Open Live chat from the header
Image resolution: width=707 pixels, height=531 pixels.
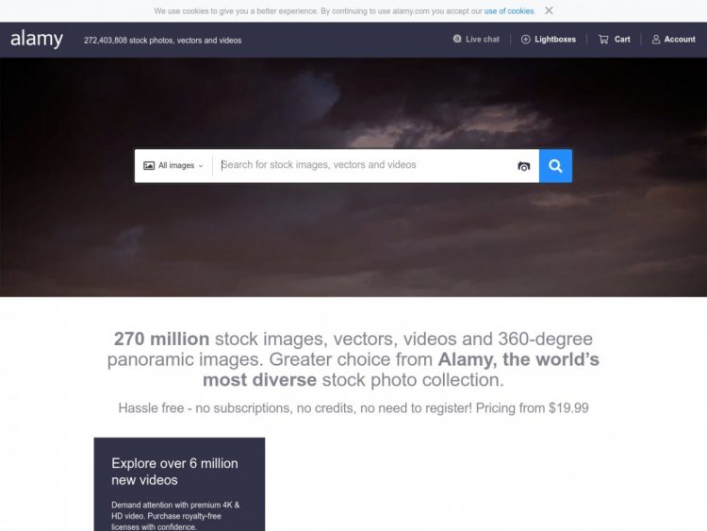(482, 40)
